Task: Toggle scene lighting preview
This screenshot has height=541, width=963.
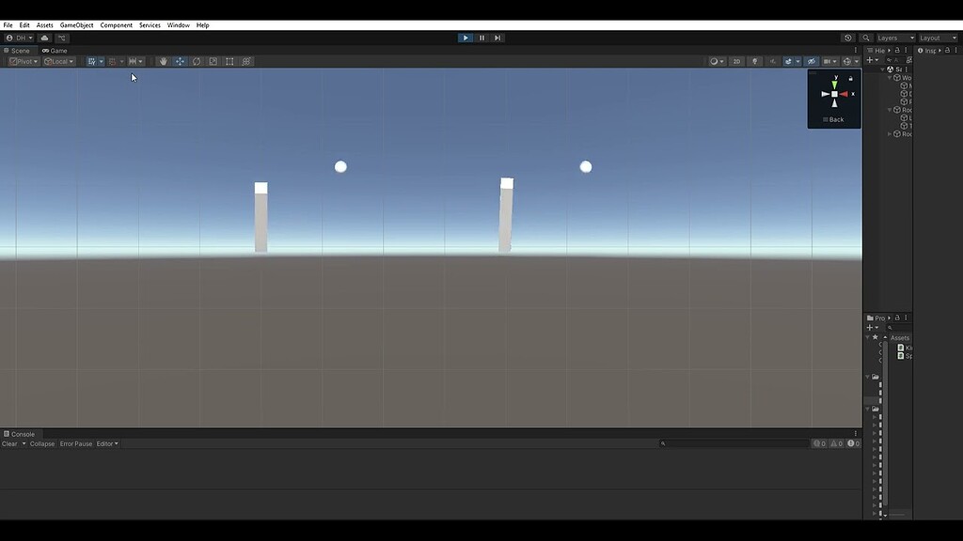Action: pos(755,61)
